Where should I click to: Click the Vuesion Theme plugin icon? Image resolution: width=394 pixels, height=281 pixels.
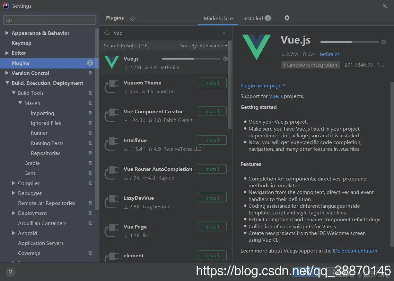[112, 86]
